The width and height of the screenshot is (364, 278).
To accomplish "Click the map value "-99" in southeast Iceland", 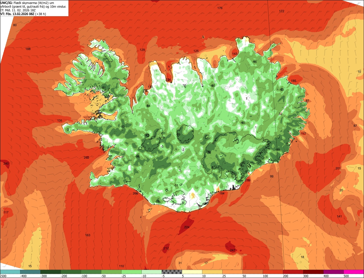I will pos(278,150).
